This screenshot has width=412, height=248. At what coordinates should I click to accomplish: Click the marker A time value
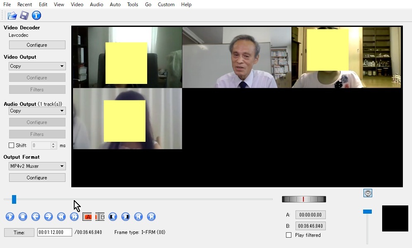coord(310,215)
